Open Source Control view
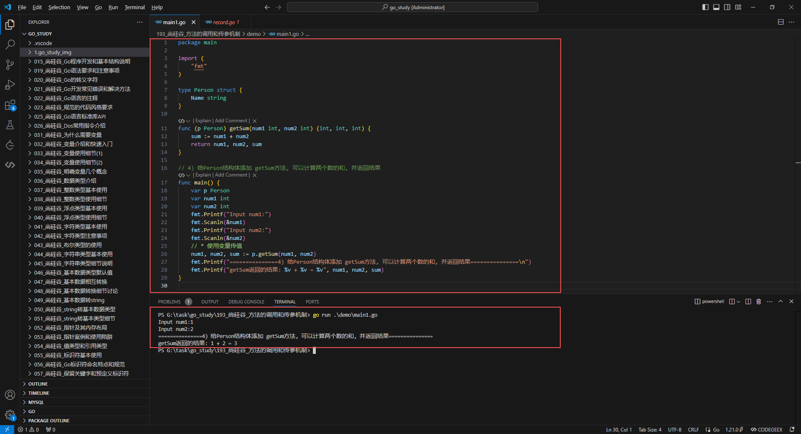This screenshot has height=434, width=801. (x=10, y=64)
